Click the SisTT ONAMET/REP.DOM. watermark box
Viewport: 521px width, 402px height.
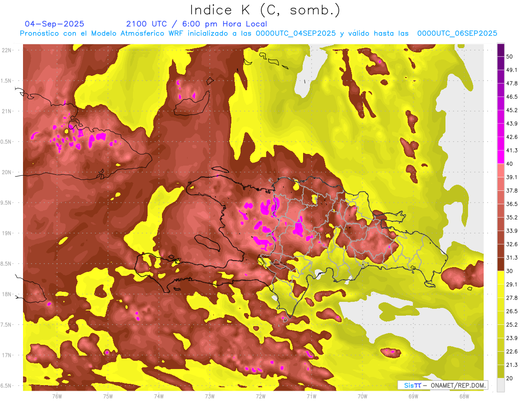[x=442, y=385]
